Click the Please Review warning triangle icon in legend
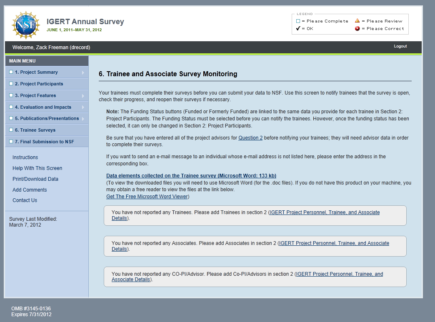The height and width of the screenshot is (322, 435). click(357, 21)
